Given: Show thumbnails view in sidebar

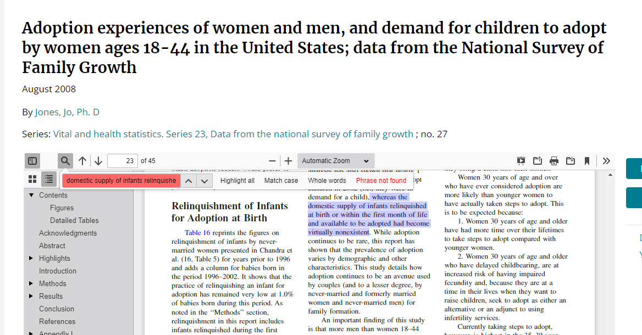Looking at the screenshot, I should pos(32,178).
